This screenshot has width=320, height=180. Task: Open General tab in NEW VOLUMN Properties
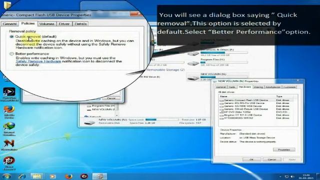click(221, 87)
